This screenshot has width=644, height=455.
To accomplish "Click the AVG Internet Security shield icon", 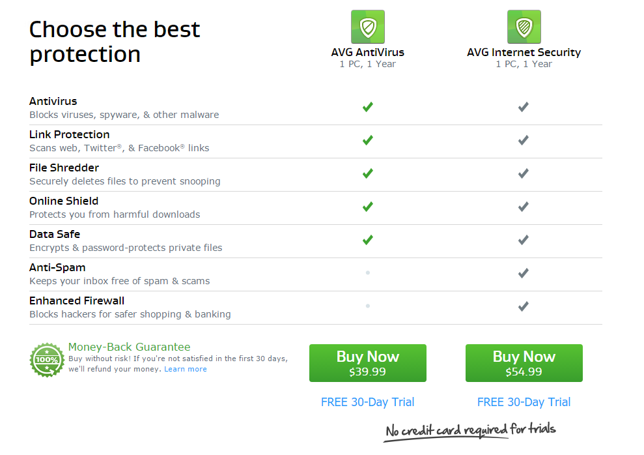I will (x=524, y=27).
